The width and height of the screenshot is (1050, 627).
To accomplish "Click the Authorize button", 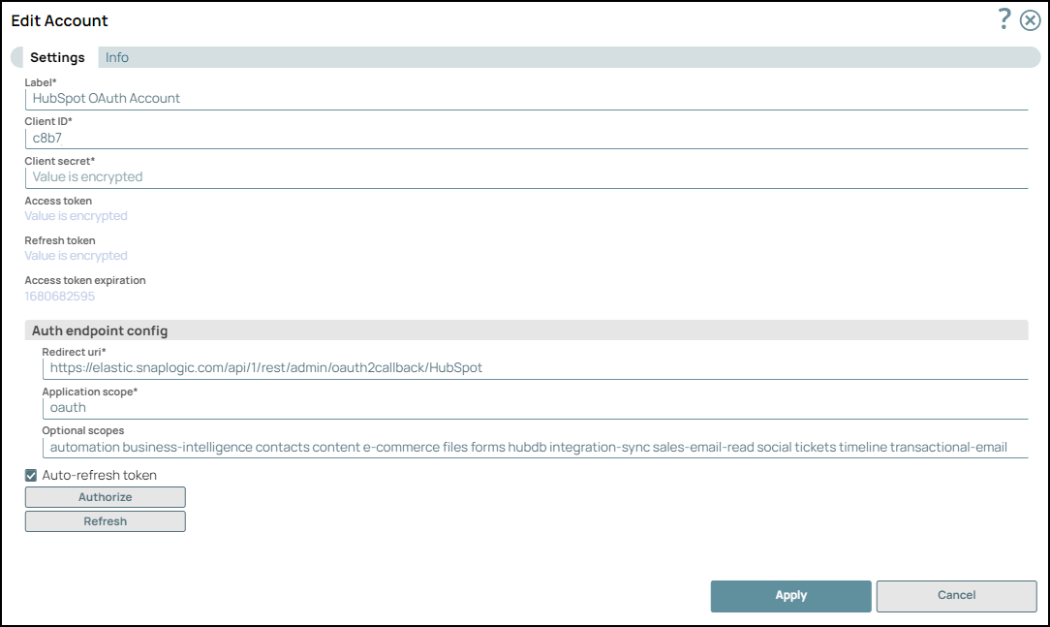I will 106,497.
